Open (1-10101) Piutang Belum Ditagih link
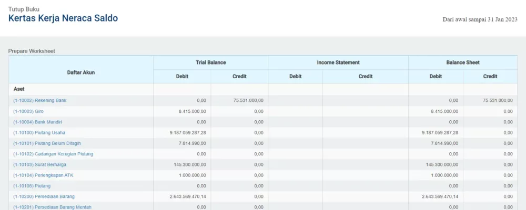 point(47,143)
